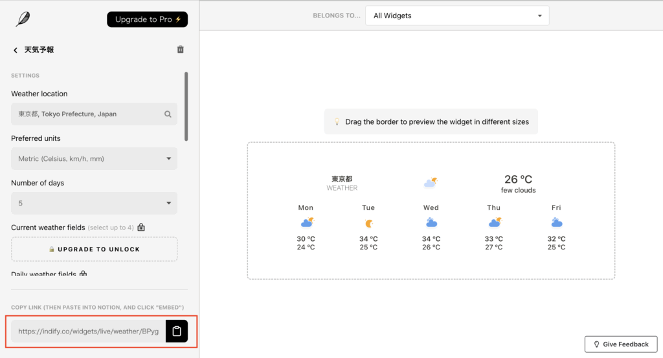Copy the widget link with the clipboard icon
The height and width of the screenshot is (358, 663).
click(177, 332)
